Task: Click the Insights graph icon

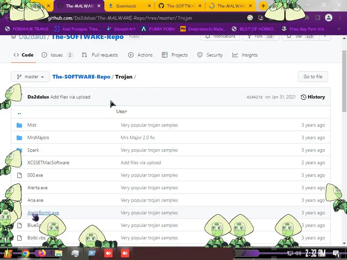Action: [235, 55]
